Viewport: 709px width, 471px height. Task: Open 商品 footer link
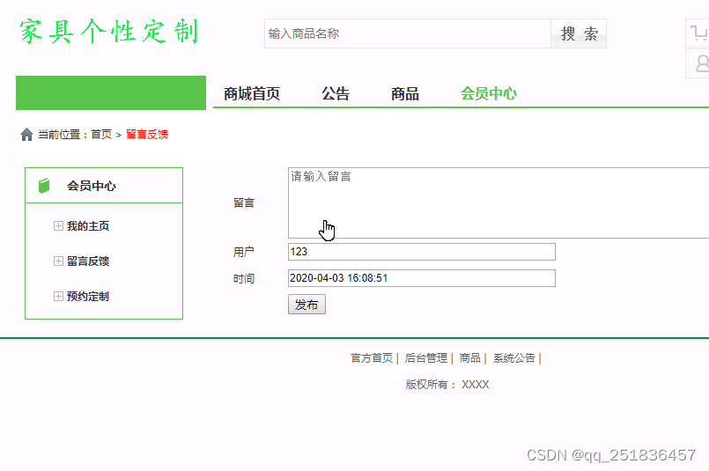pos(469,358)
